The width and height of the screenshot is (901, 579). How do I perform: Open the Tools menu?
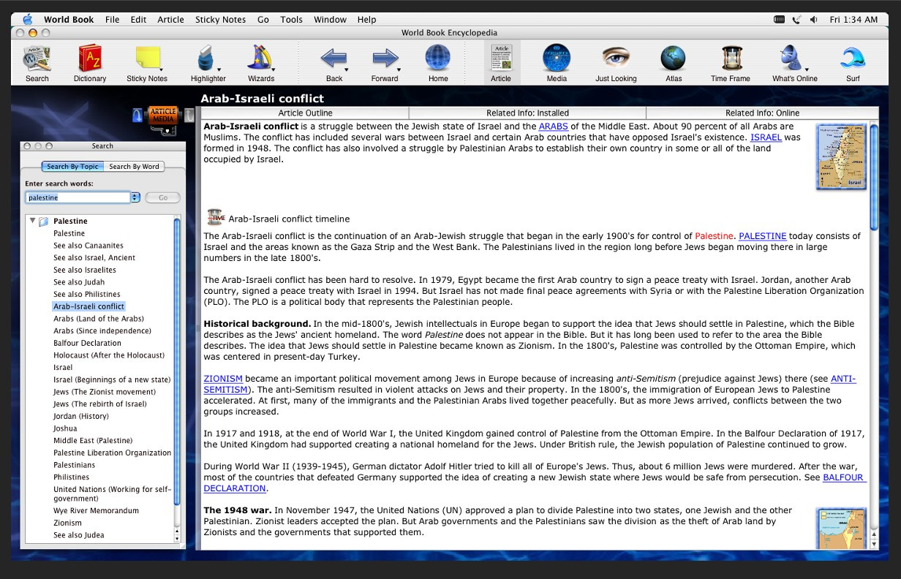pyautogui.click(x=291, y=20)
